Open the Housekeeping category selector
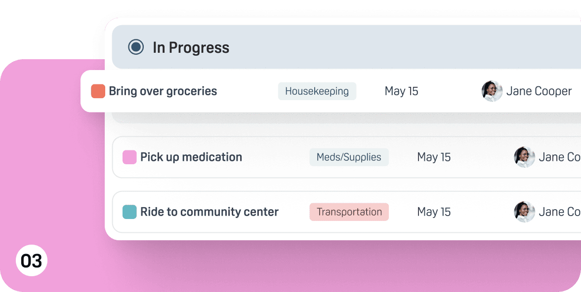The height and width of the screenshot is (292, 581). [317, 91]
